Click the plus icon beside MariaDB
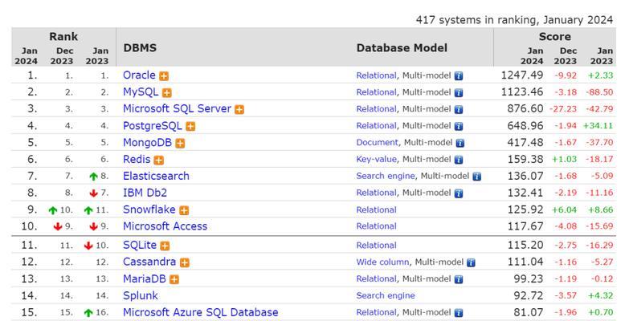Viewport: 629px width, 321px height. [x=174, y=279]
